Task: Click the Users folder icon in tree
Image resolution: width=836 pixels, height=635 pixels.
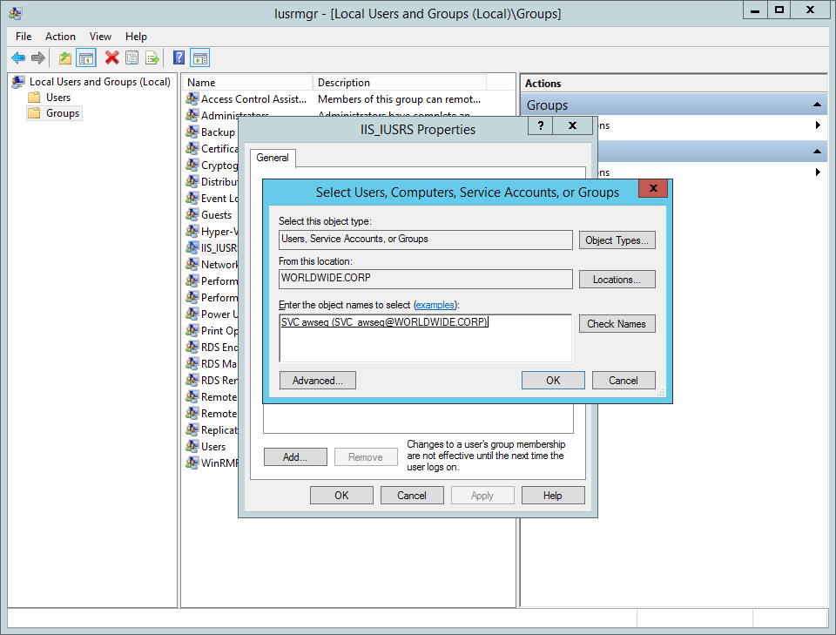Action: [x=34, y=98]
